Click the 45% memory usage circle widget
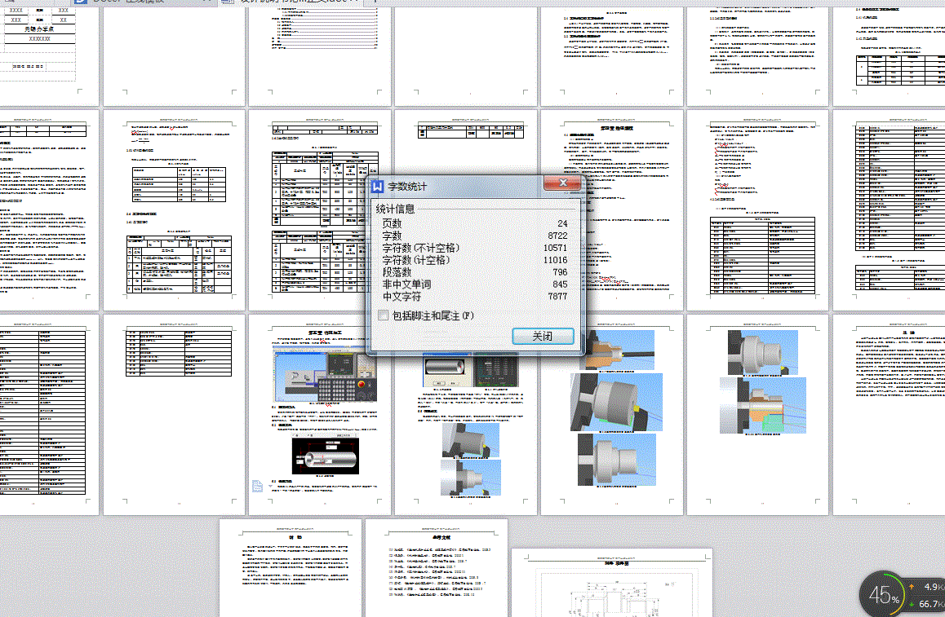The height and width of the screenshot is (617, 945). [x=882, y=595]
